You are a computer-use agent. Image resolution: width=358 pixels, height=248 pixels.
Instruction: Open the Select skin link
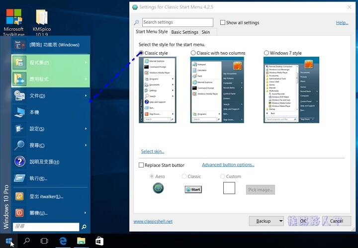point(153,152)
